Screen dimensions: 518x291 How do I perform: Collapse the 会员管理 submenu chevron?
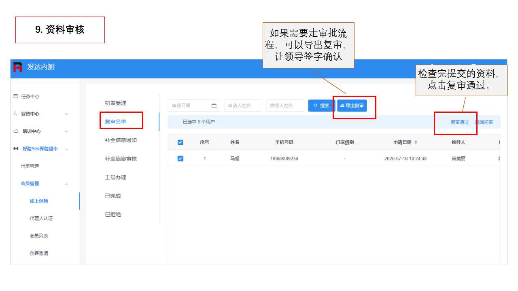pos(66,184)
